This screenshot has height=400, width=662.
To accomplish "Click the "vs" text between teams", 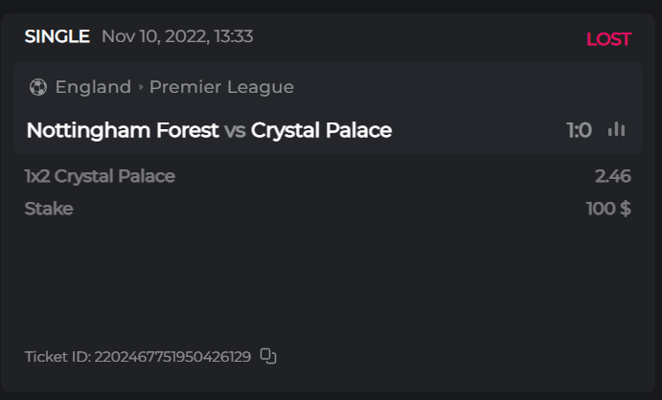I will pos(235,130).
